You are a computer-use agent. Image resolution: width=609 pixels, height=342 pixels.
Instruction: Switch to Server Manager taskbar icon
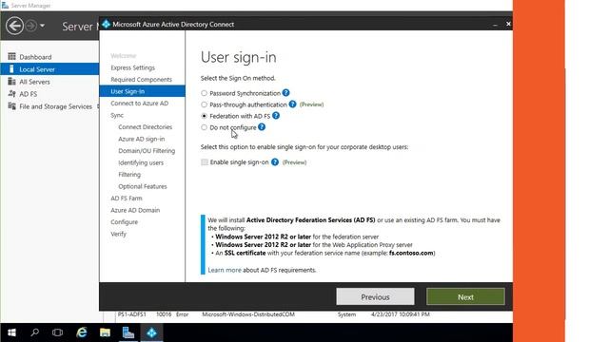coord(128,332)
